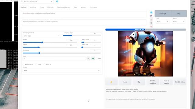Click the Zip button

click(139, 82)
